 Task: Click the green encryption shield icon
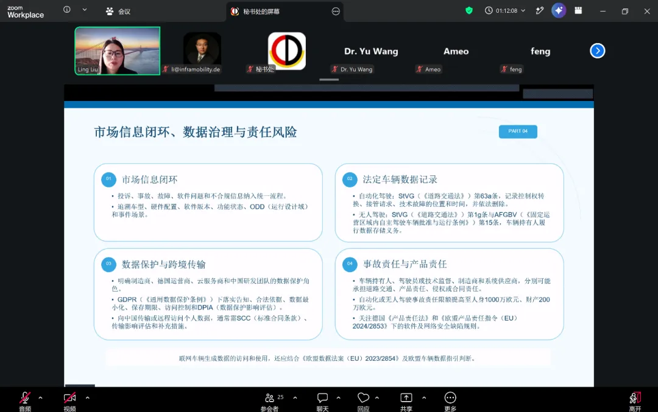(x=469, y=10)
